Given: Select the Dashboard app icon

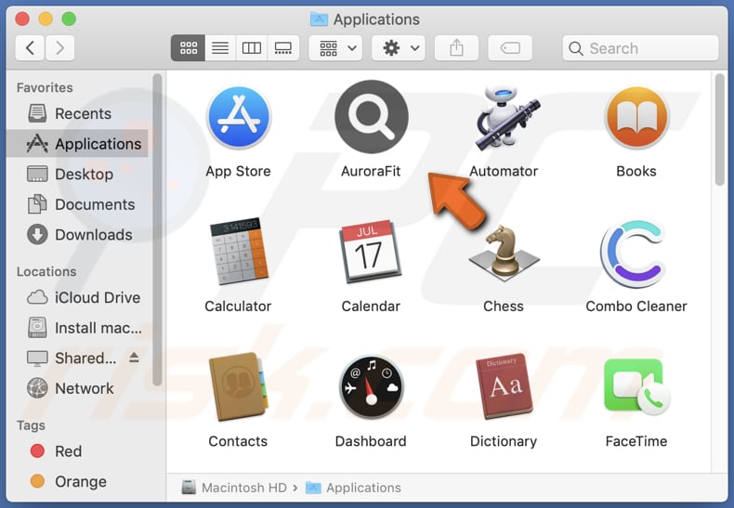Looking at the screenshot, I should pos(372,387).
